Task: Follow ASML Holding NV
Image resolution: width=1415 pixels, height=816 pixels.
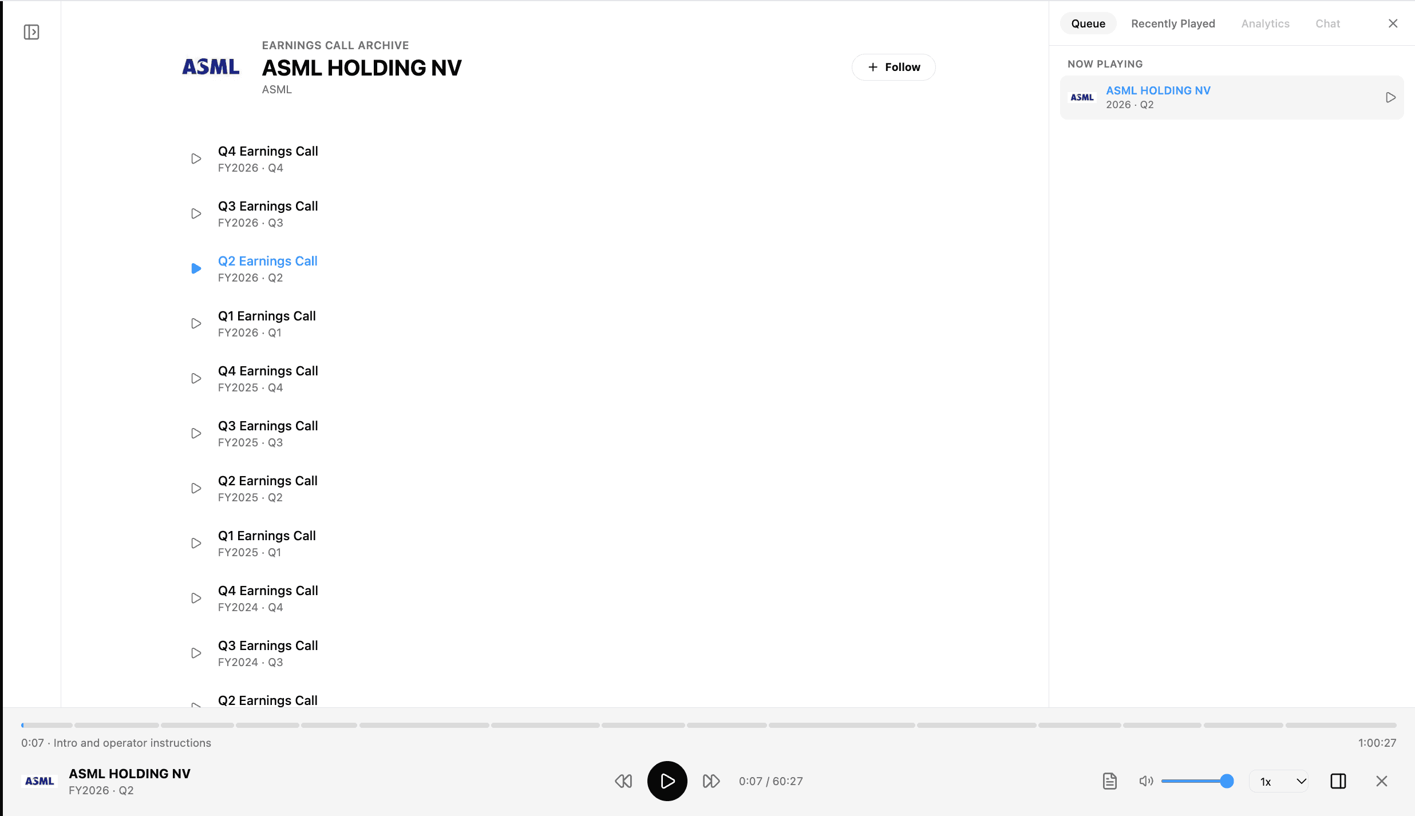Action: click(894, 67)
